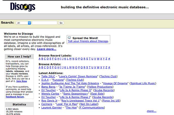Browse record labels starting with A

point(40,59)
